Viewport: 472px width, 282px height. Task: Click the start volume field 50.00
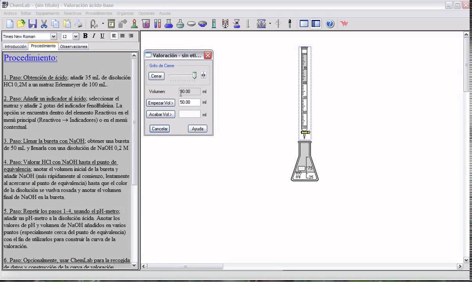[x=189, y=103]
